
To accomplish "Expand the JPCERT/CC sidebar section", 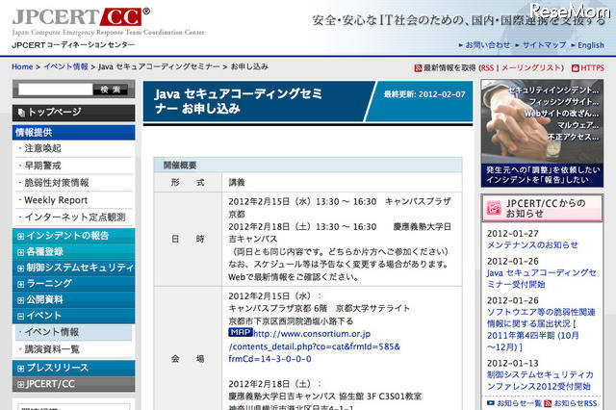I will point(20,384).
